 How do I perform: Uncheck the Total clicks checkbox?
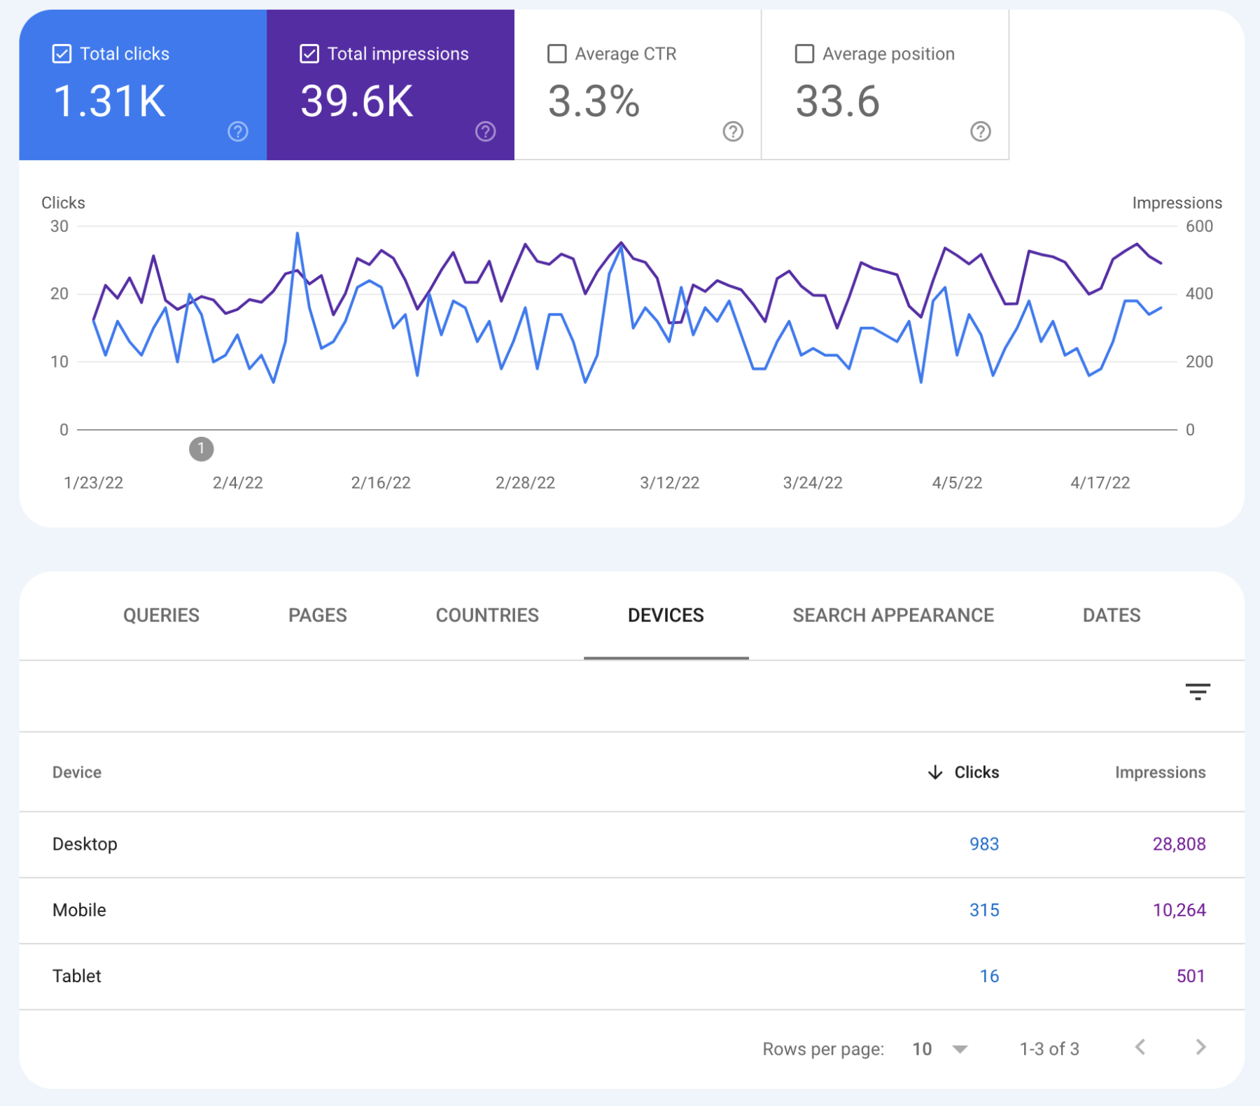[x=62, y=54]
